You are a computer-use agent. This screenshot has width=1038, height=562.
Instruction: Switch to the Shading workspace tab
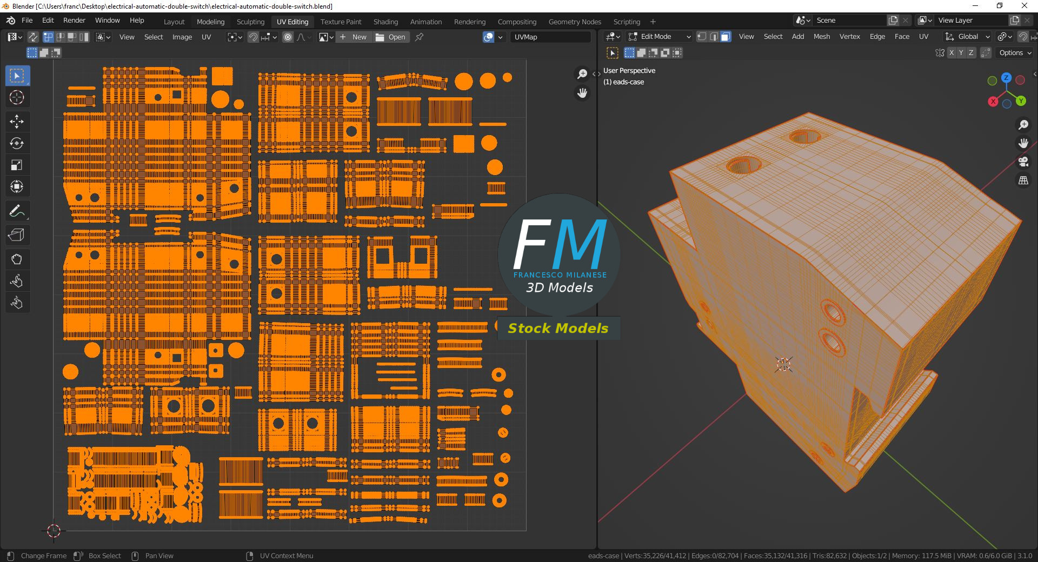pyautogui.click(x=385, y=22)
